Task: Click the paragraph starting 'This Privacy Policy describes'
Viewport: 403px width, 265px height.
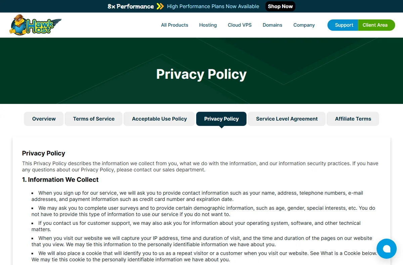Action: pos(200,167)
